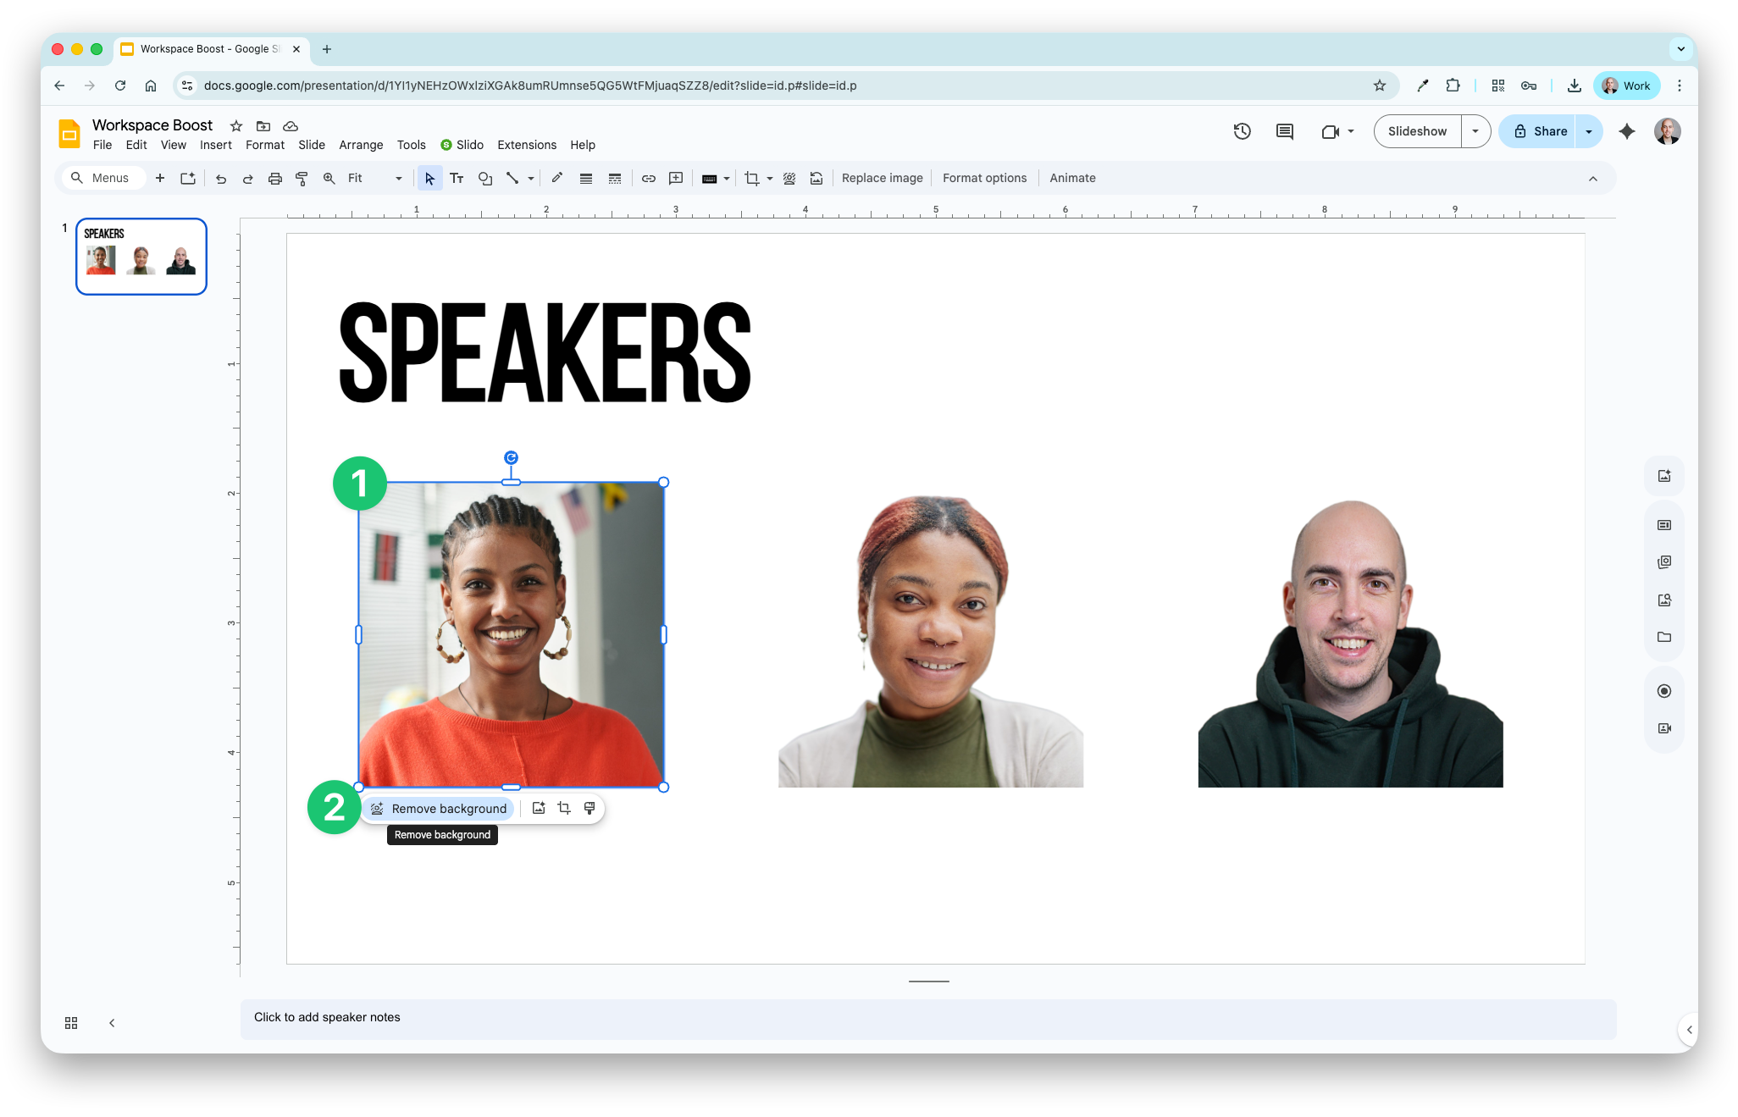Toggle grid view at bottom left
The width and height of the screenshot is (1738, 1117).
coord(71,1023)
